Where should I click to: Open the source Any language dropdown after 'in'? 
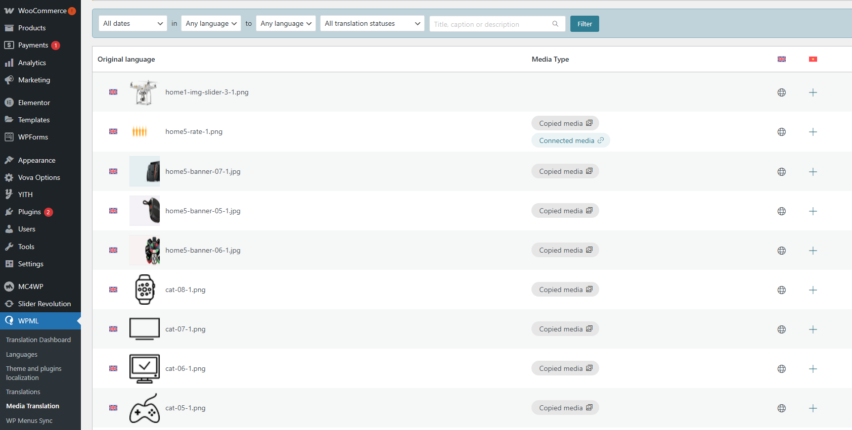point(211,24)
